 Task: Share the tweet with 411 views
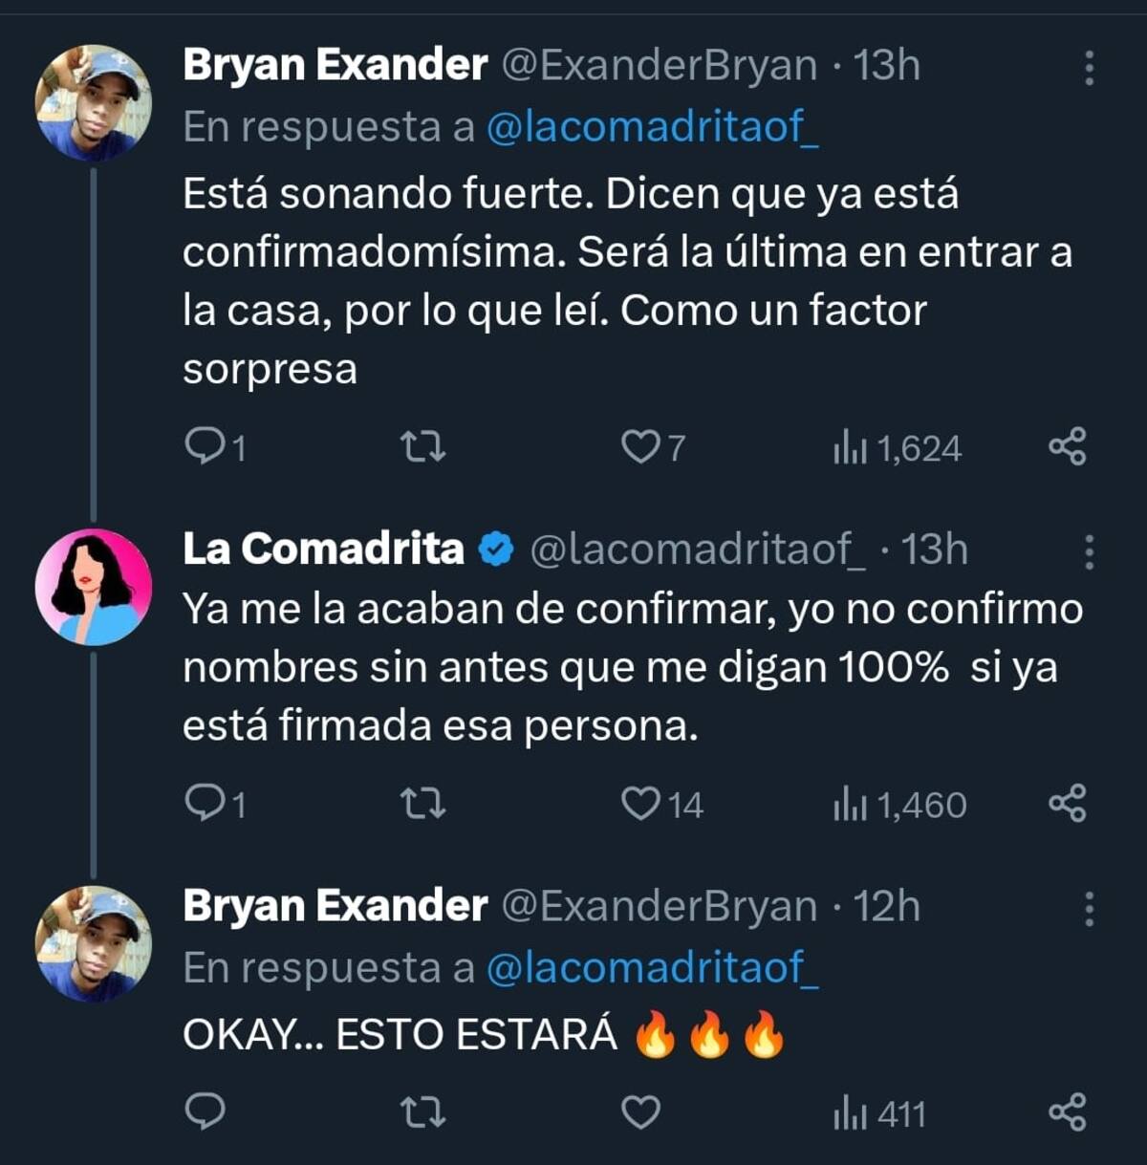pos(1067,1112)
